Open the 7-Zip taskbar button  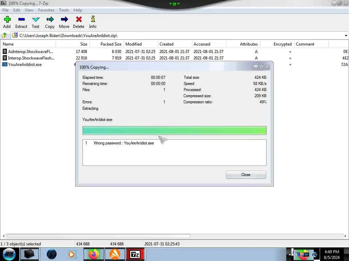click(x=135, y=254)
